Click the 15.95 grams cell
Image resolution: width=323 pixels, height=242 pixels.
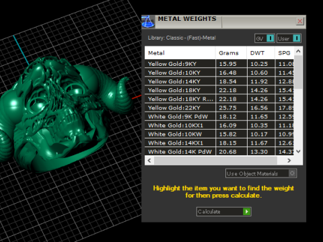231,64
